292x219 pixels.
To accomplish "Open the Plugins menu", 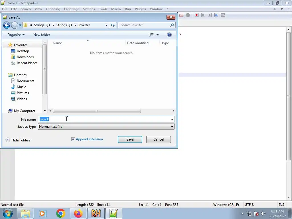I will click(140, 9).
